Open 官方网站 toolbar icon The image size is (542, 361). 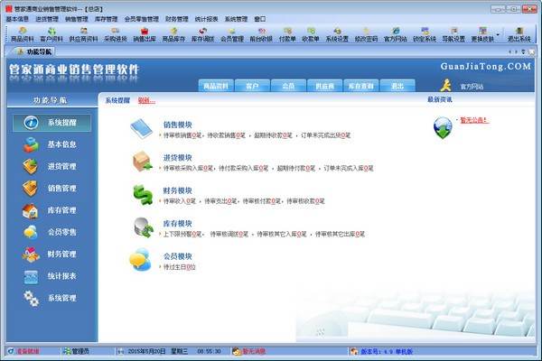[395, 35]
